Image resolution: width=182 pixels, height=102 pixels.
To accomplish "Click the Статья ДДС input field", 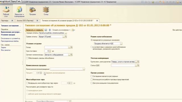I will coord(123,65).
